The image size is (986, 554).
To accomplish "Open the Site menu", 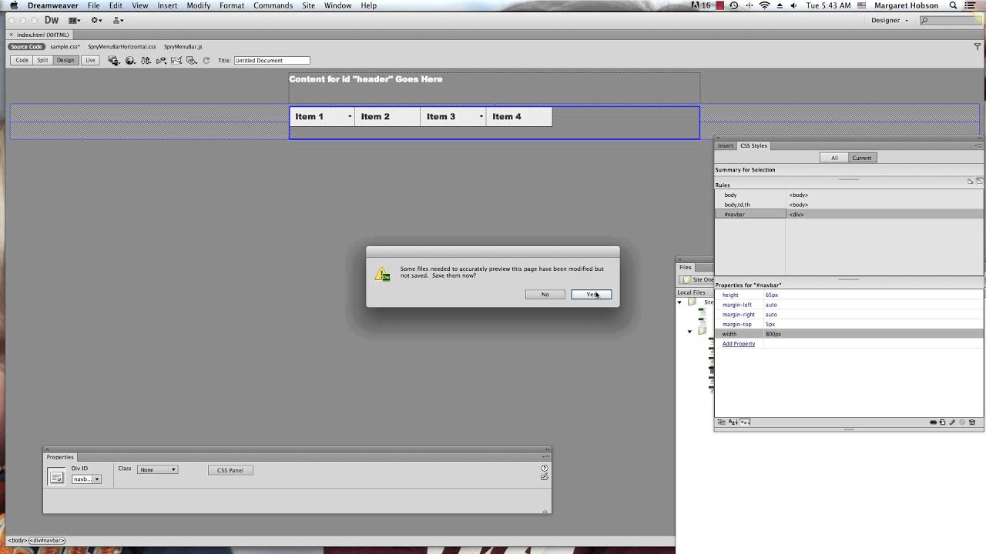I will coord(308,5).
